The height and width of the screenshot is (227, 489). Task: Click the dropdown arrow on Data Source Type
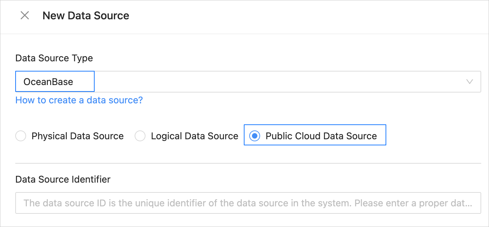coord(470,81)
